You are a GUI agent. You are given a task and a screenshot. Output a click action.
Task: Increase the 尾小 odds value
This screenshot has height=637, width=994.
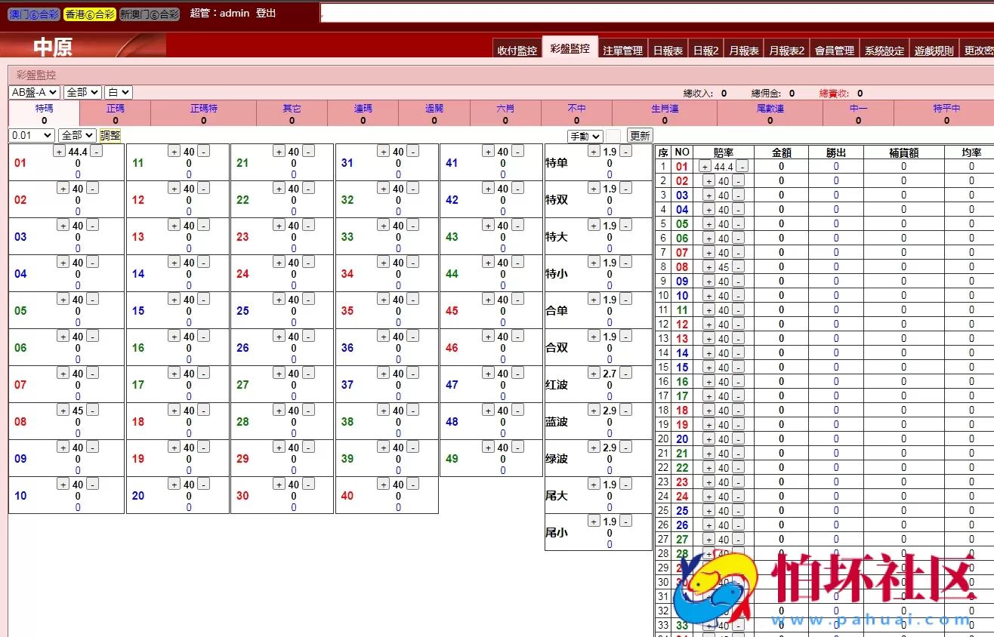pyautogui.click(x=593, y=521)
